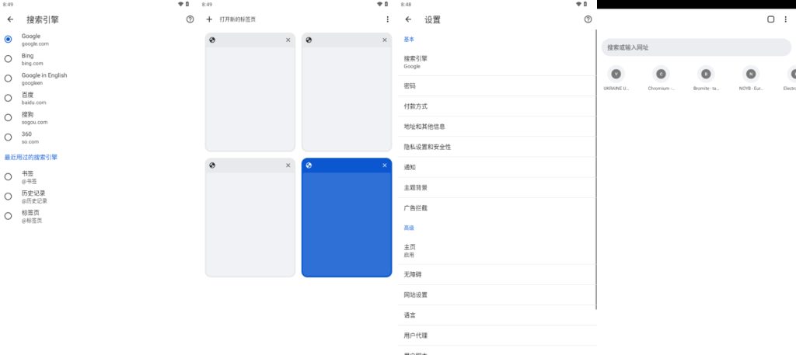Image resolution: width=796 pixels, height=355 pixels.
Task: Select 百度 baidu.com search engine
Action: pos(8,98)
